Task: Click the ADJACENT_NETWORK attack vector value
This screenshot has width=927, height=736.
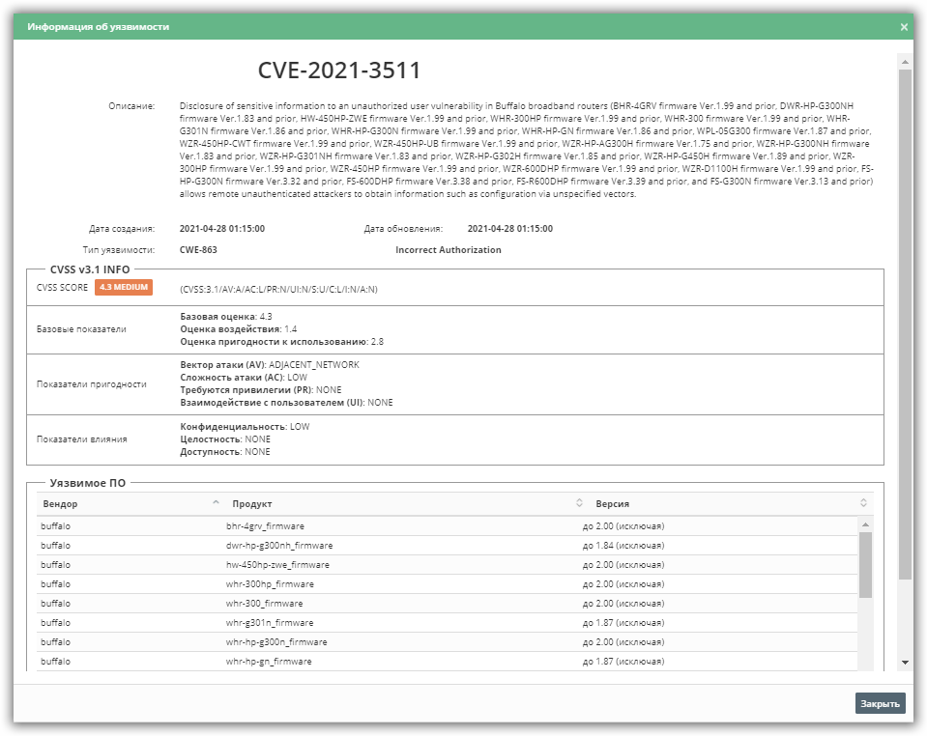Action: click(x=314, y=365)
